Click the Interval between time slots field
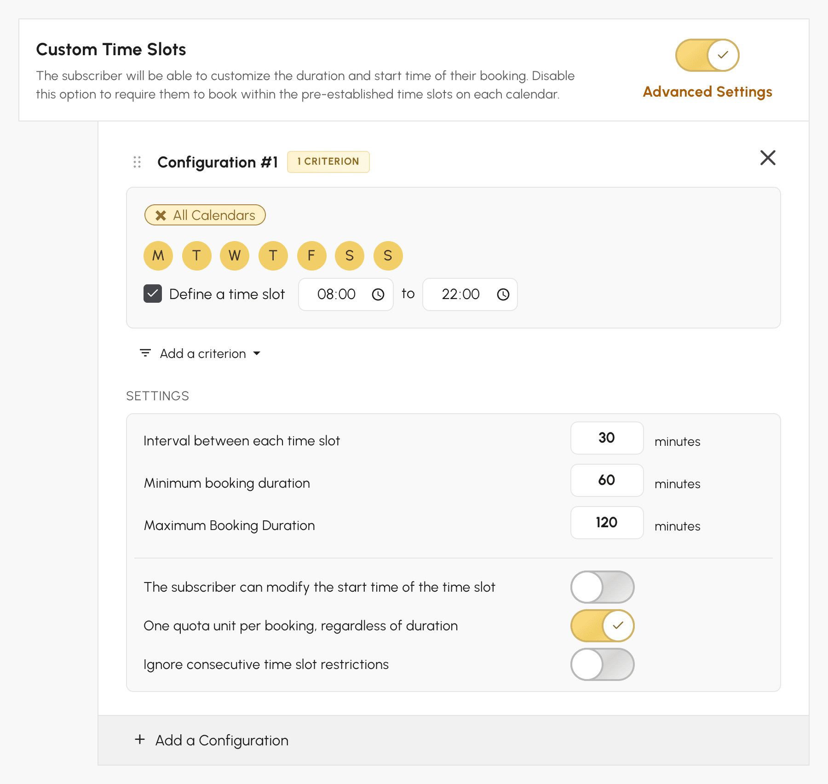The height and width of the screenshot is (784, 828). pyautogui.click(x=607, y=438)
